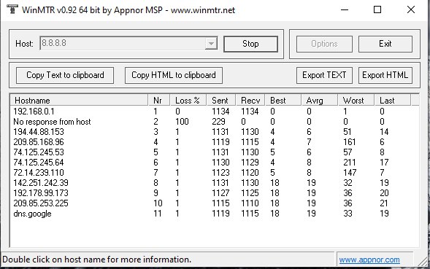Export results as TEXT
The height and width of the screenshot is (269, 430).
pyautogui.click(x=324, y=75)
